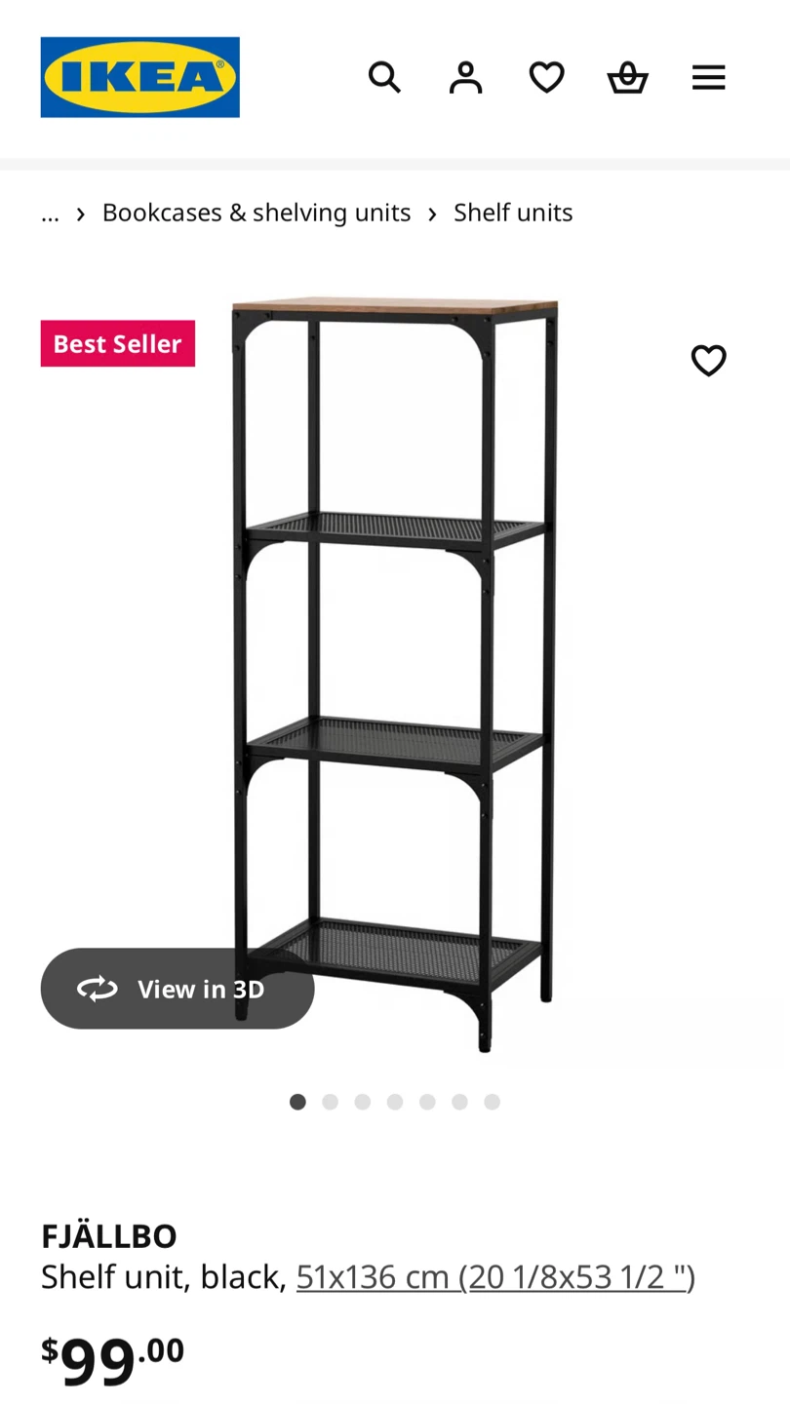The width and height of the screenshot is (790, 1404).
Task: Open the favorites heart in header
Action: (547, 77)
